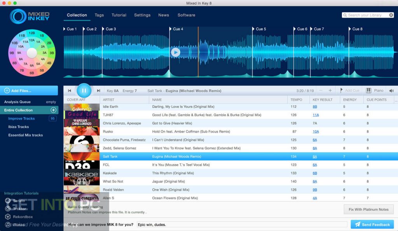Screen dimensions: 398x231
Task: Sort tracks by the Key Result column
Action: tap(325, 100)
